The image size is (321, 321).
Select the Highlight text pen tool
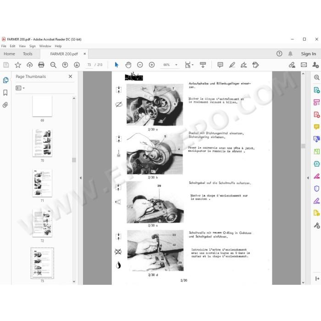click(x=232, y=65)
